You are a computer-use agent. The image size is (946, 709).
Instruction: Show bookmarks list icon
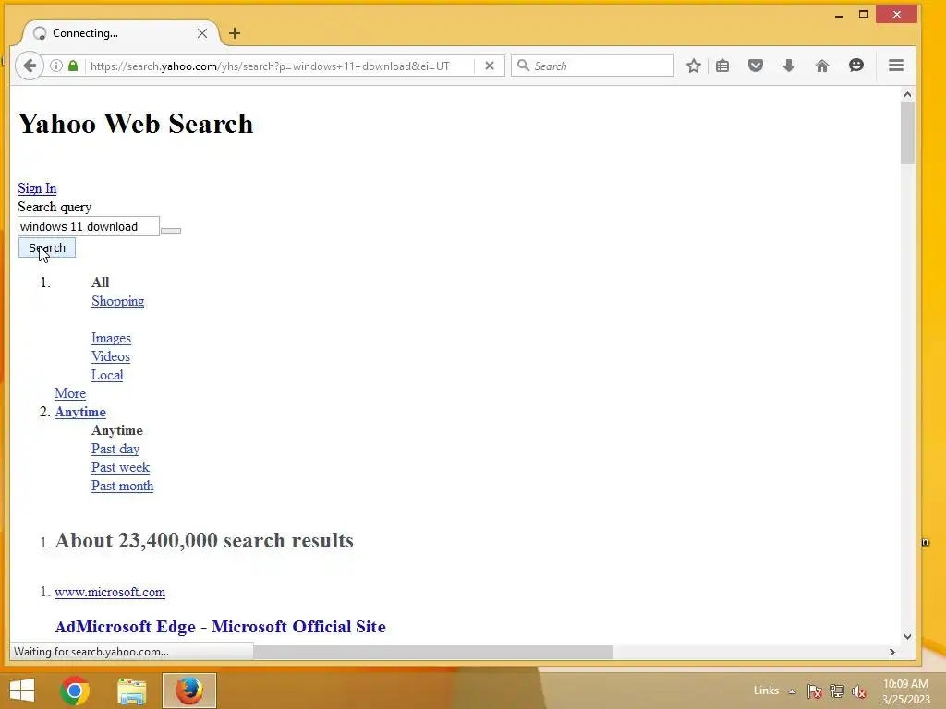point(722,66)
